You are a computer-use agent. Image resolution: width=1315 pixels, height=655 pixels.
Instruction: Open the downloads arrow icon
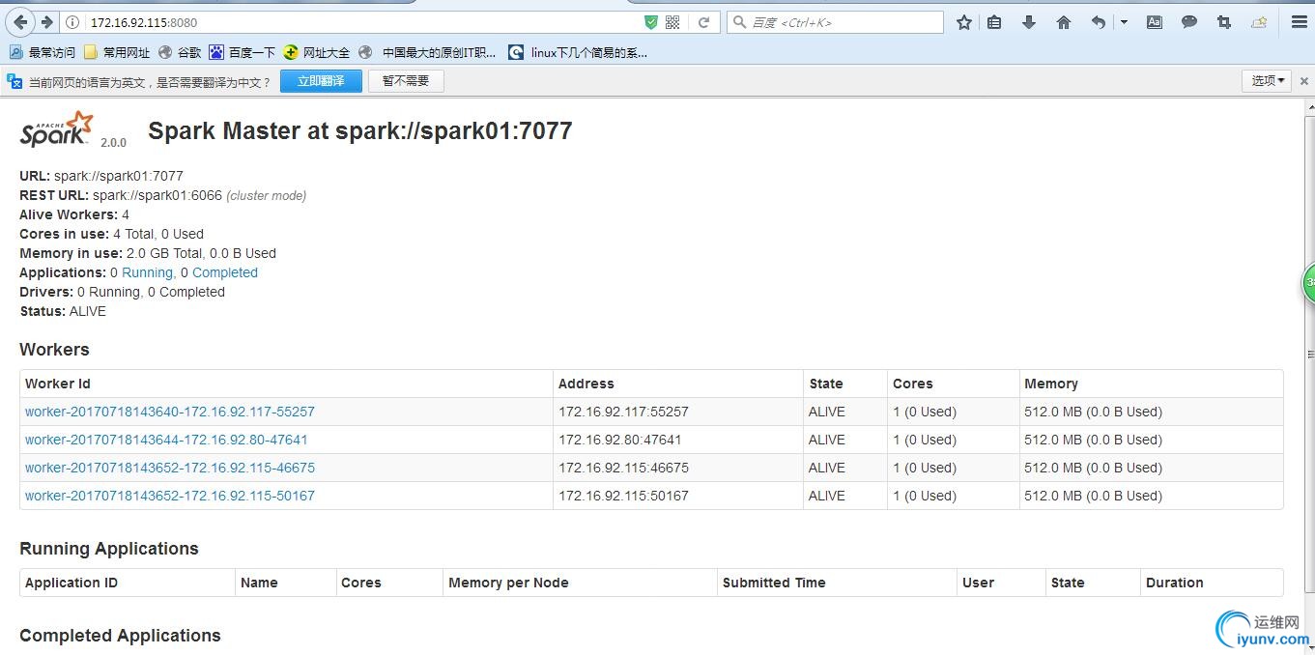click(x=1029, y=22)
